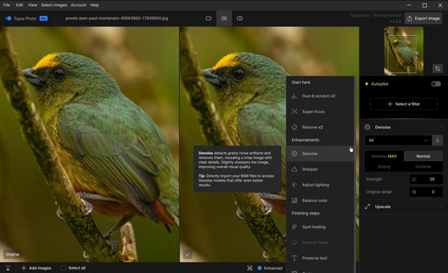This screenshot has width=448, height=273.
Task: Click subject selection icon beside All dropdown
Action: (x=437, y=140)
